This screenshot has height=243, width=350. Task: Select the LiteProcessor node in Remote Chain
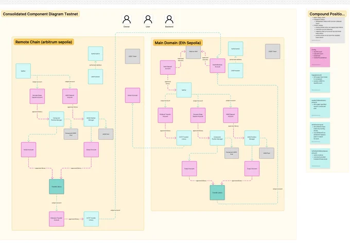[96, 77]
